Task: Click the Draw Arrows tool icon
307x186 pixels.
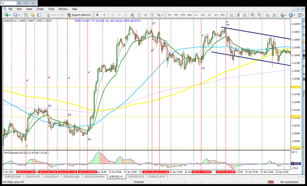Action: click(x=159, y=15)
